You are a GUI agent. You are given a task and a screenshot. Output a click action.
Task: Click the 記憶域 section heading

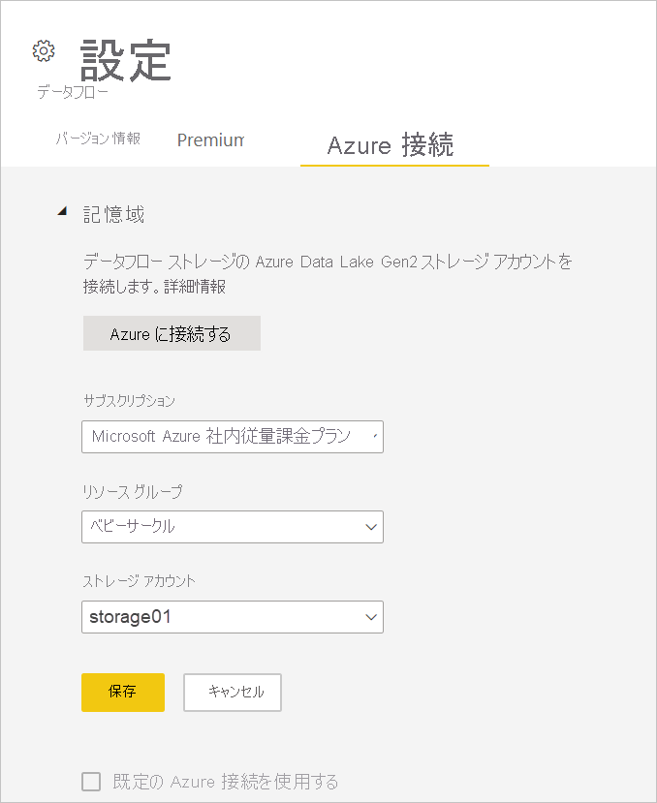[x=113, y=214]
